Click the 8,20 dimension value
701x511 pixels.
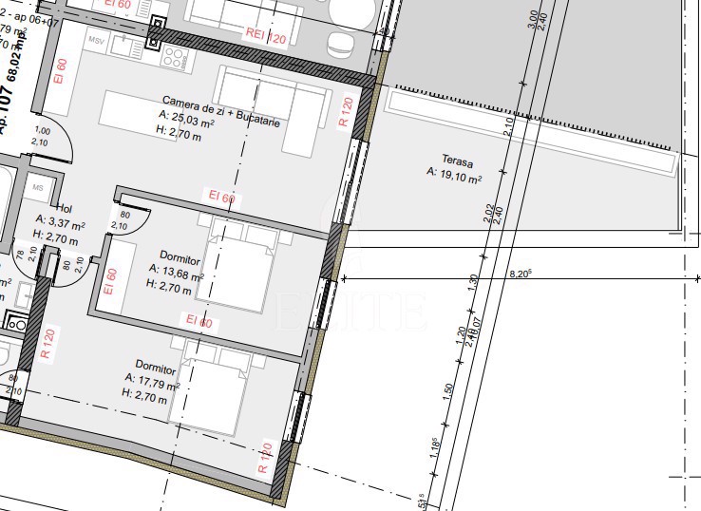520,273
